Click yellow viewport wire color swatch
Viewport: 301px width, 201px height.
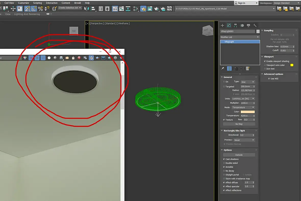(292, 65)
